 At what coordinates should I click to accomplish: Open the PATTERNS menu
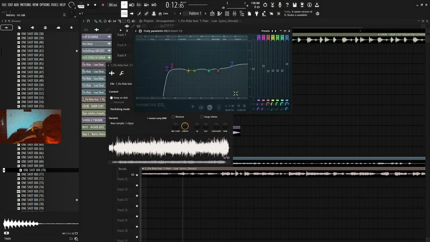click(x=26, y=5)
